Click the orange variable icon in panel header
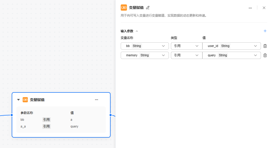The height and width of the screenshot is (148, 269). [x=124, y=8]
